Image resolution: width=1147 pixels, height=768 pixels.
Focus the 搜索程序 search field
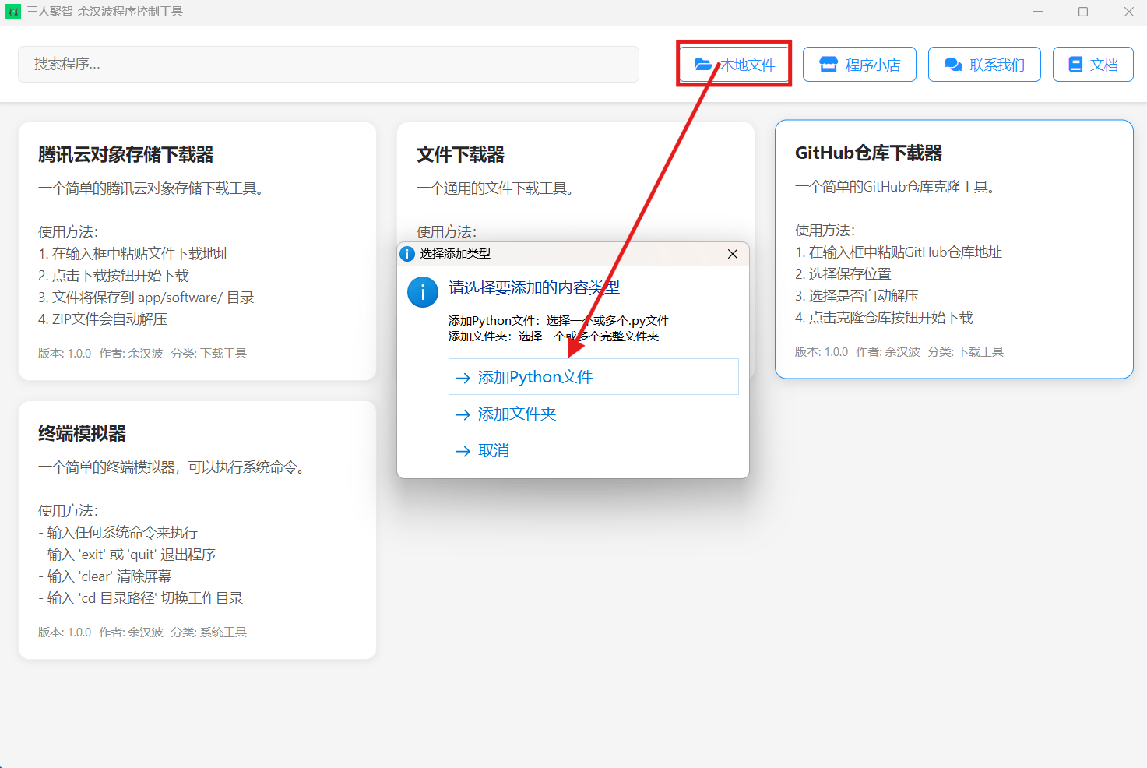tap(327, 64)
